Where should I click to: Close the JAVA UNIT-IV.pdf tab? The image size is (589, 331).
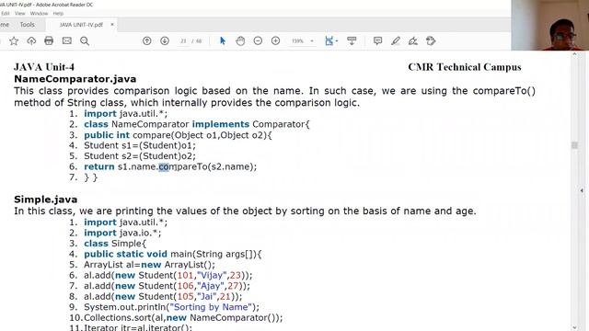[112, 25]
